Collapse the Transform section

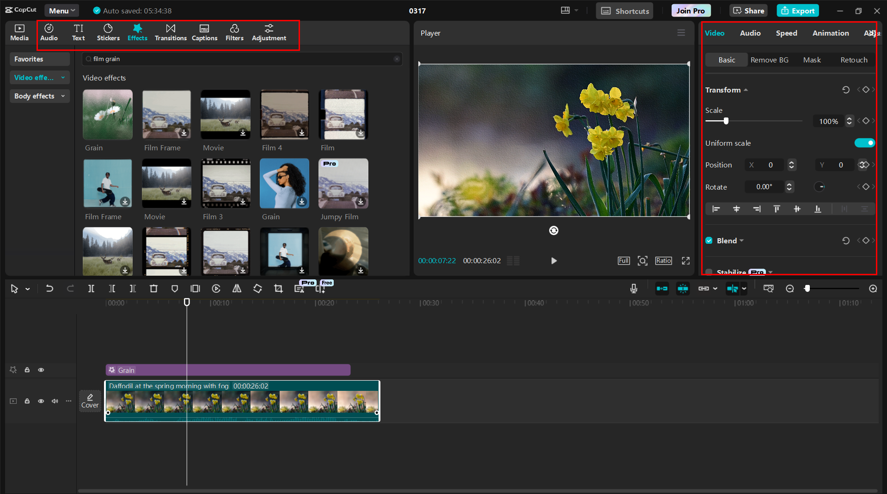pyautogui.click(x=746, y=90)
